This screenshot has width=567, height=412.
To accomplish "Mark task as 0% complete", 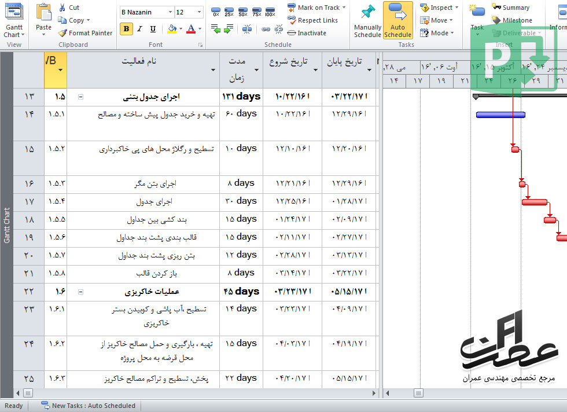I will (216, 12).
